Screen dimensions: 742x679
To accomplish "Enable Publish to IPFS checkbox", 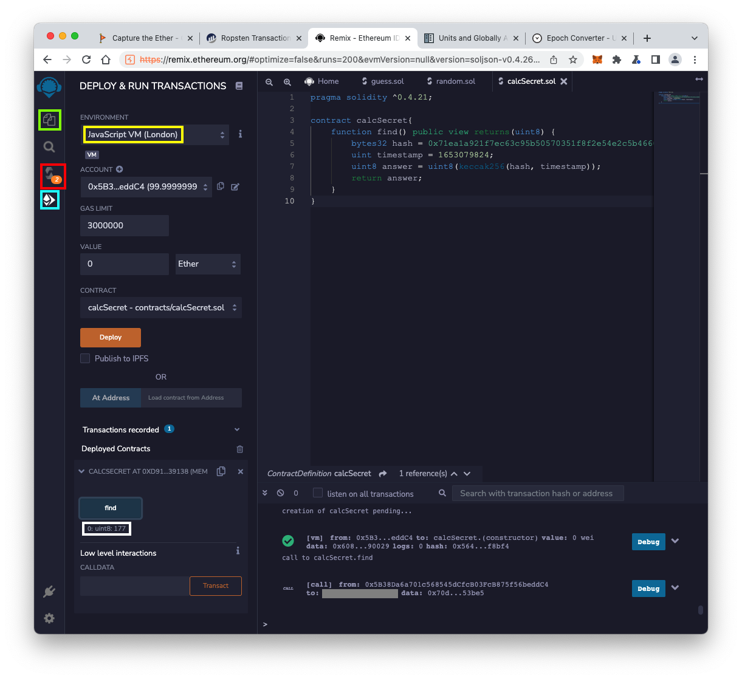I will (85, 358).
